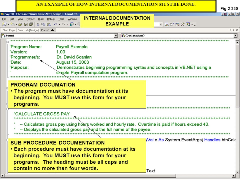The height and width of the screenshot is (180, 240).
Task: Collapse the outline box above CALCULATE GROSS PAY
Action: [8, 109]
